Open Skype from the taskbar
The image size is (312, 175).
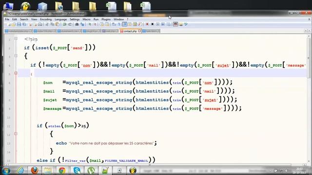pos(77,171)
